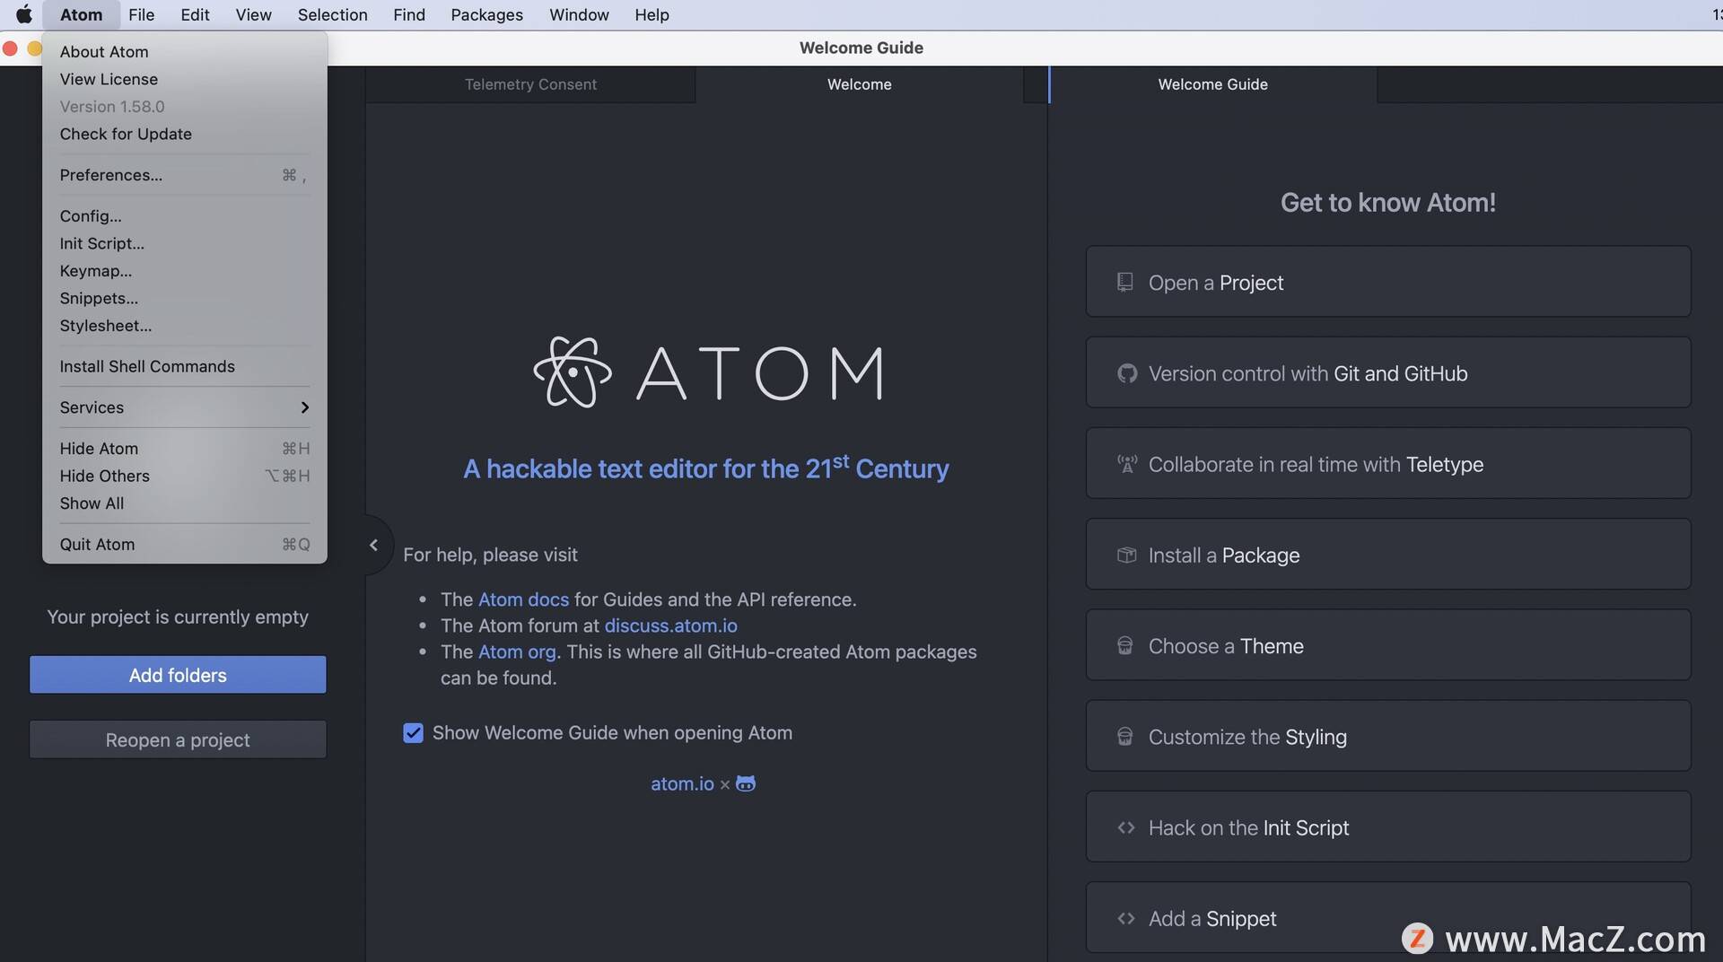1723x962 pixels.
Task: Open the File menu
Action: (x=141, y=14)
